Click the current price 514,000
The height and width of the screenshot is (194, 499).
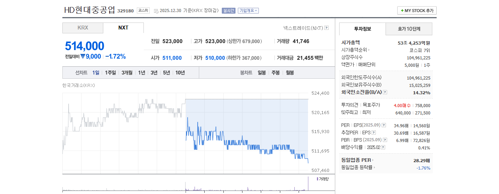85,46
